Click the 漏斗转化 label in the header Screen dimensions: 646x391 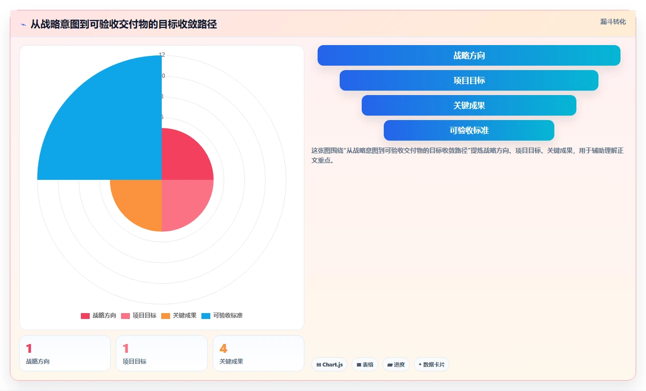tap(613, 22)
